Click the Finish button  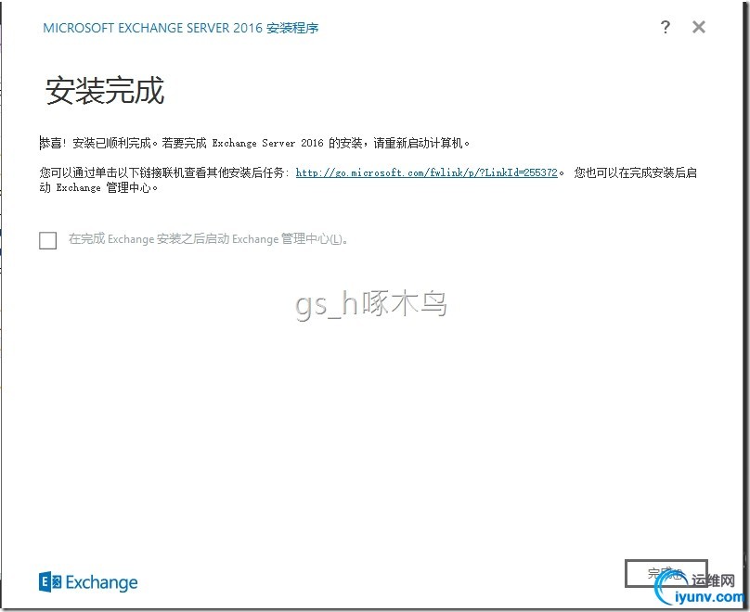[x=666, y=573]
